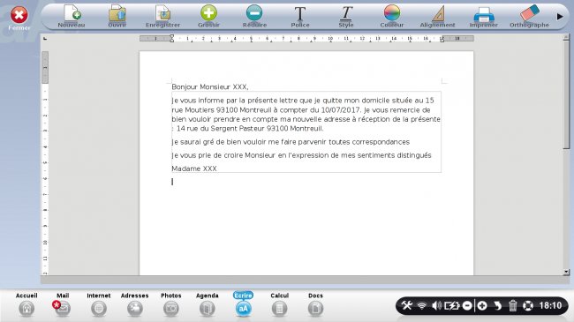Click the date "10/07/2017" in the letter
The image size is (574, 322).
(341, 109)
